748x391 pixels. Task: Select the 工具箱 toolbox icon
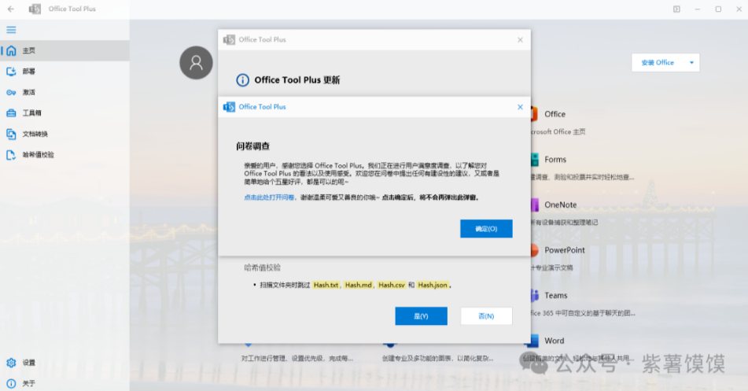11,113
